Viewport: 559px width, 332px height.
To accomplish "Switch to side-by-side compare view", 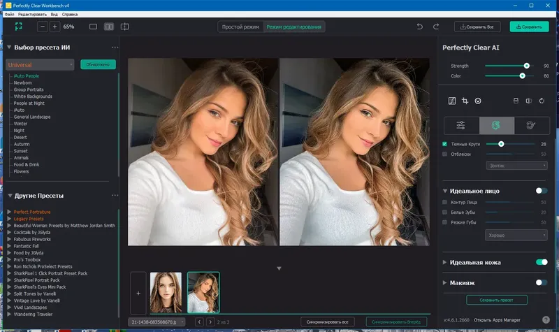I will 109,27.
